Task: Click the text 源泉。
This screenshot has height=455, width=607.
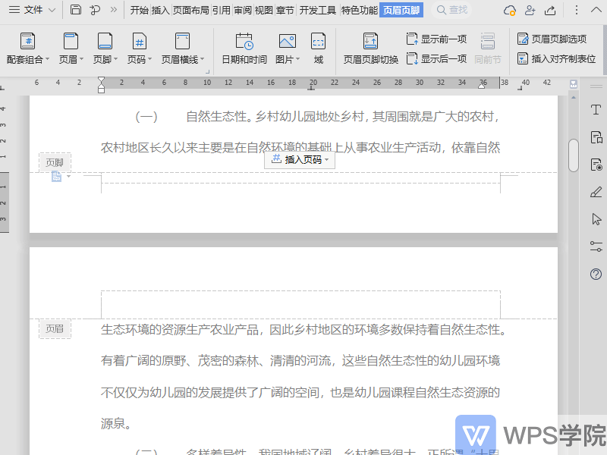Action: (117, 424)
